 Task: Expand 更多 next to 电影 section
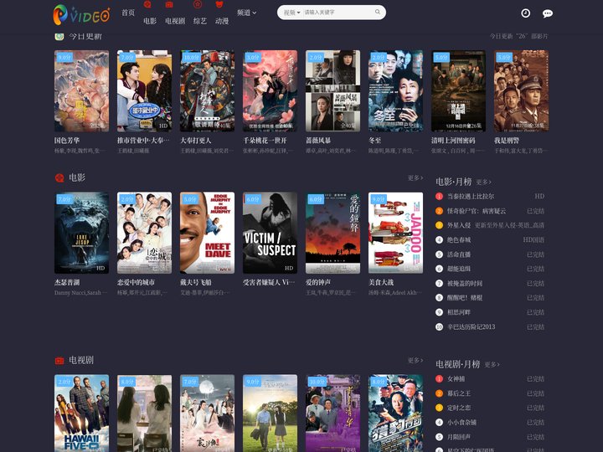pos(415,178)
